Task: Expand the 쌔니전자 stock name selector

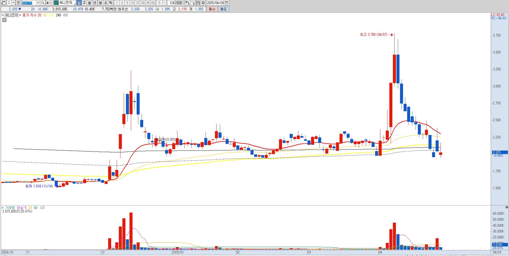Action: (x=74, y=4)
